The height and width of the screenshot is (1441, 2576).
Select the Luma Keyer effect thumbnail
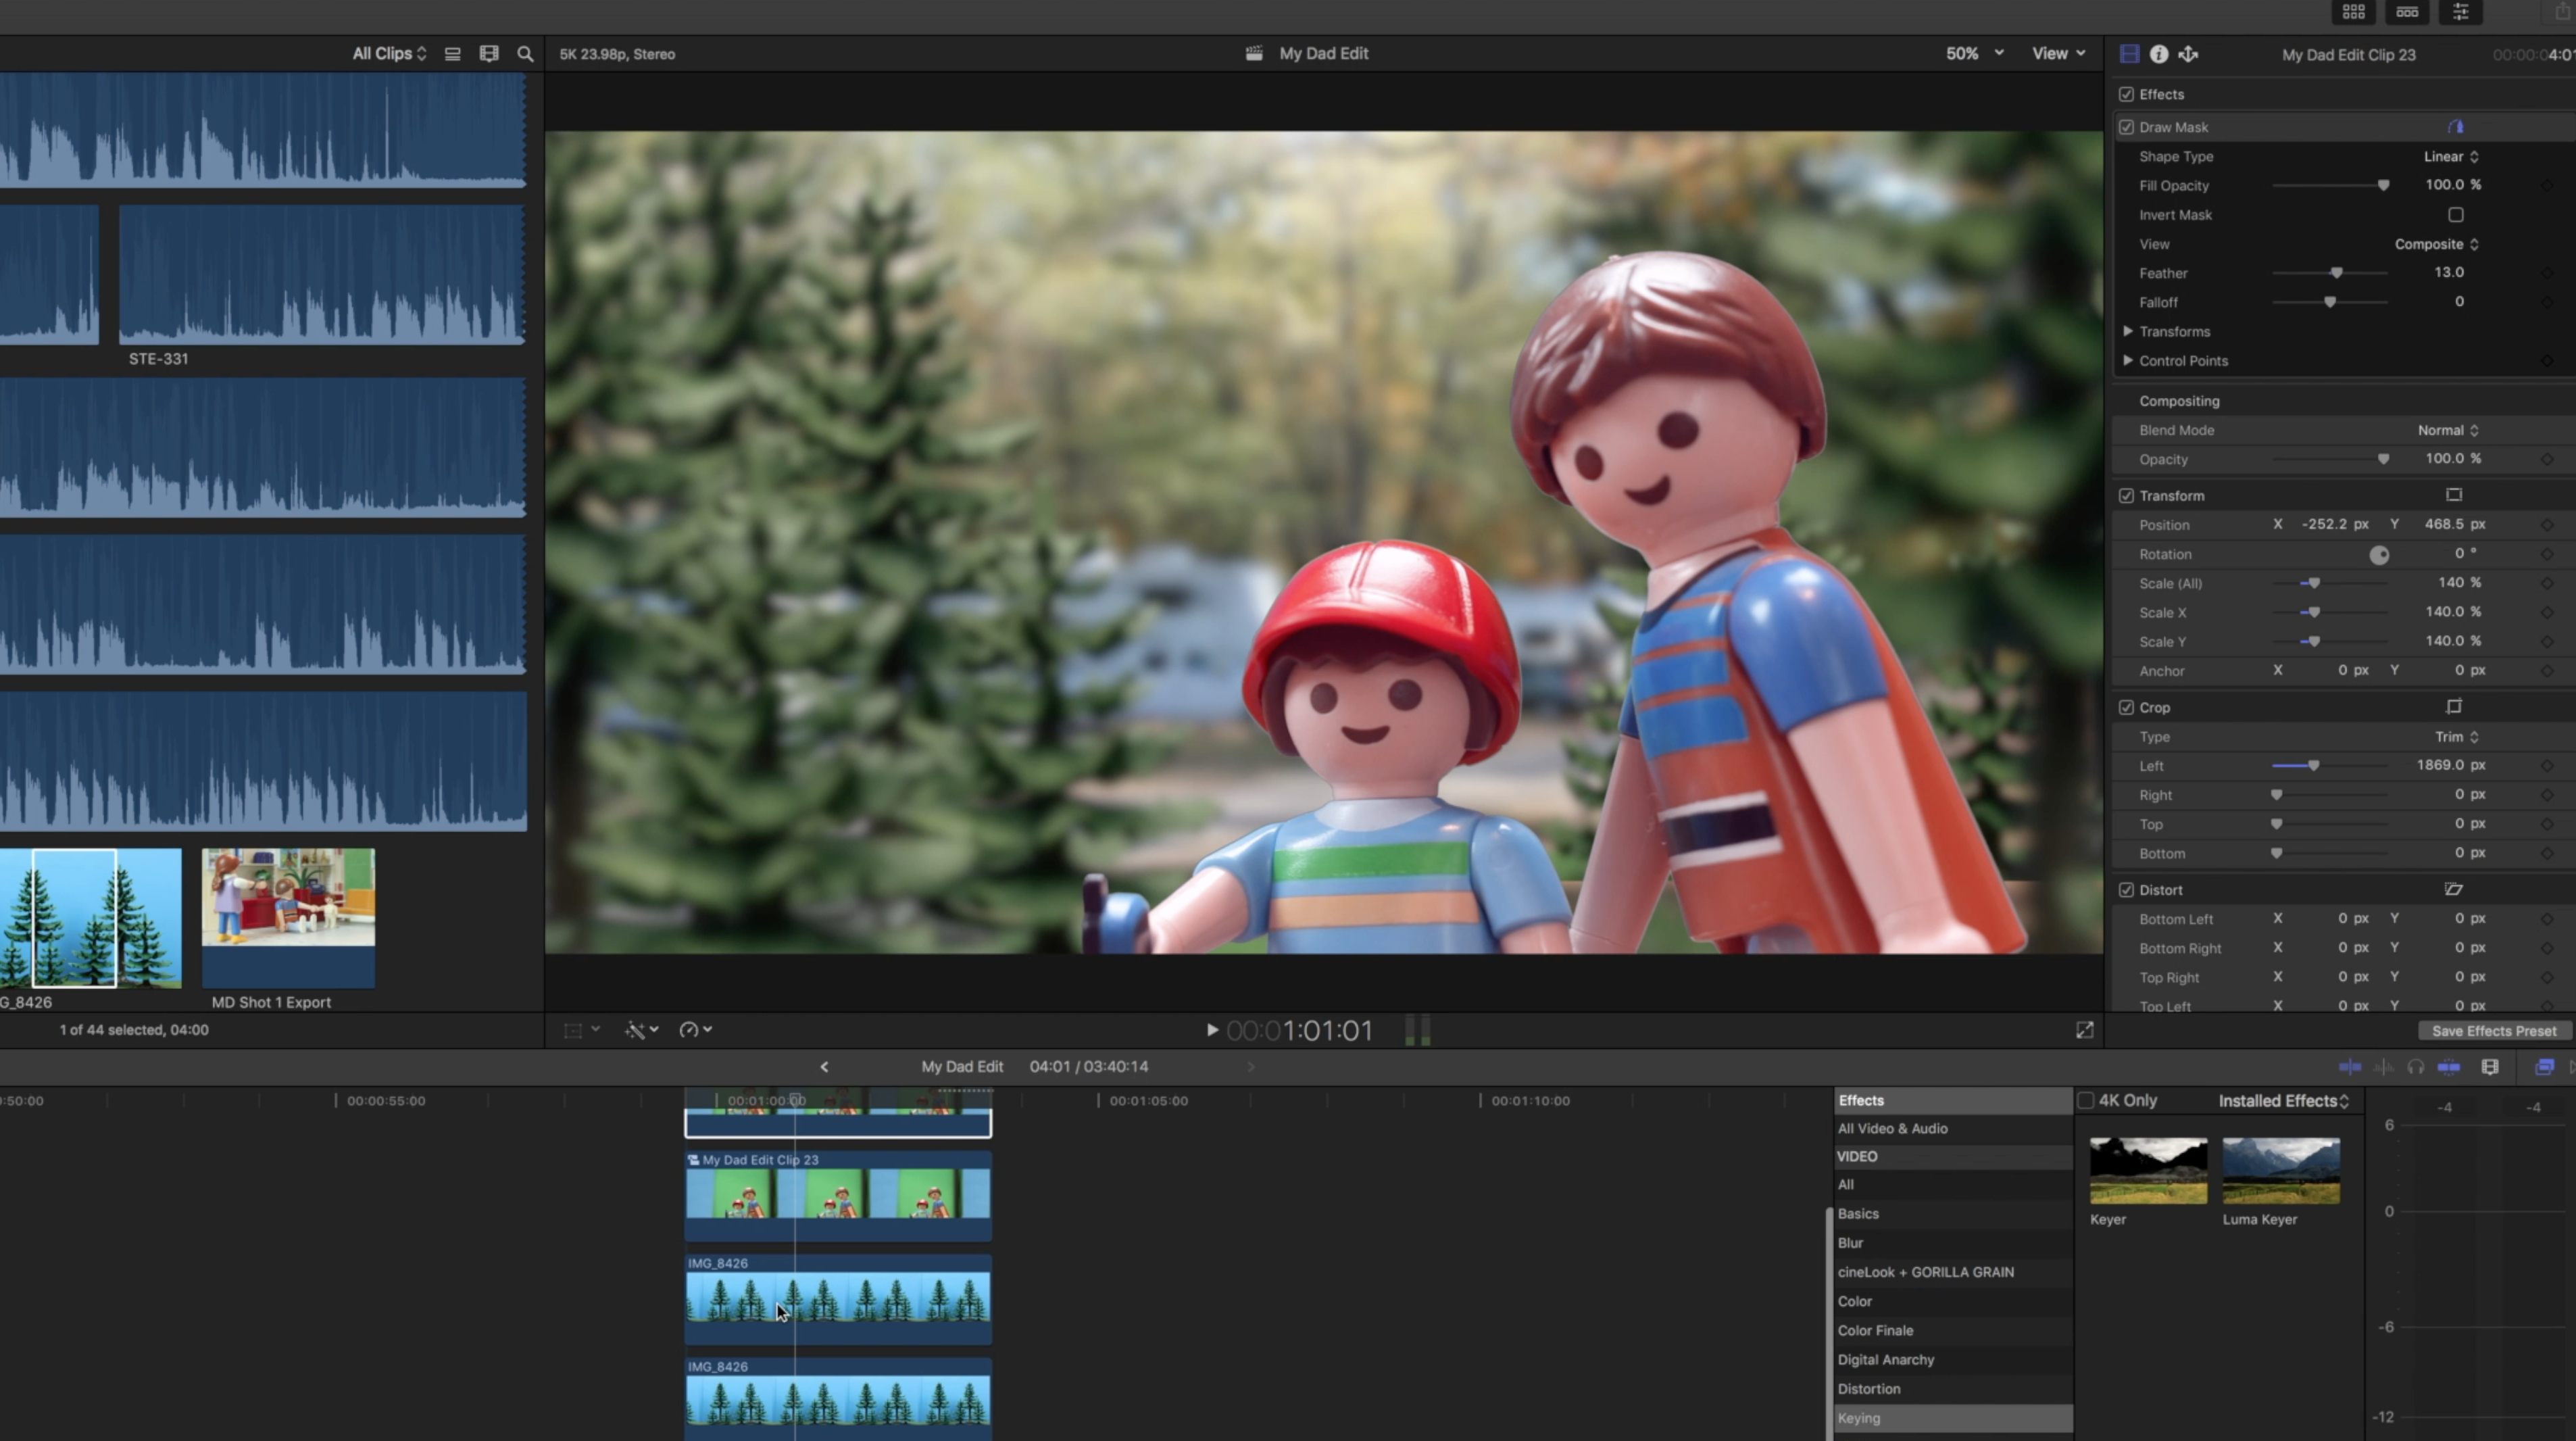[x=2280, y=1171]
